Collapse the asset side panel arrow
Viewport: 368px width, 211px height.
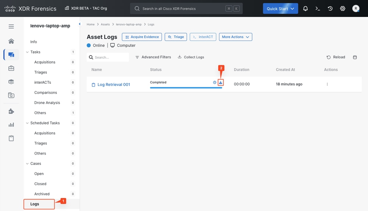(80, 24)
